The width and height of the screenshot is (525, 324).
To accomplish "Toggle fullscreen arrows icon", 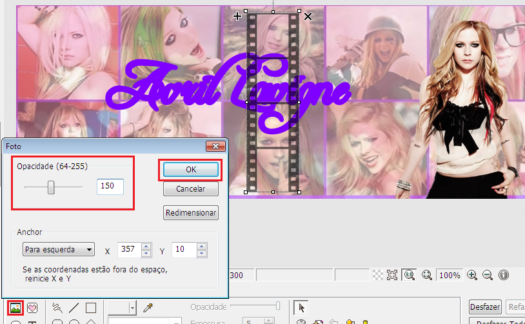I will (x=392, y=275).
